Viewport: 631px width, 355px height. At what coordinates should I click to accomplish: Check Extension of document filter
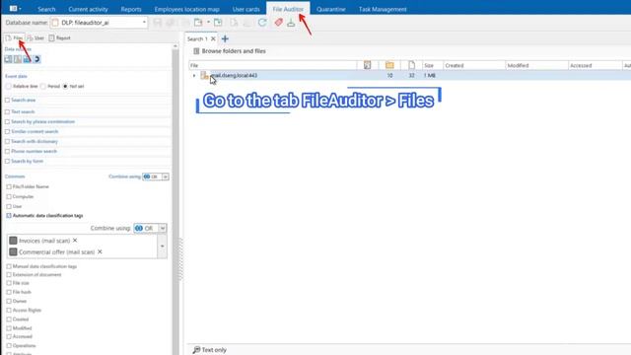9,274
